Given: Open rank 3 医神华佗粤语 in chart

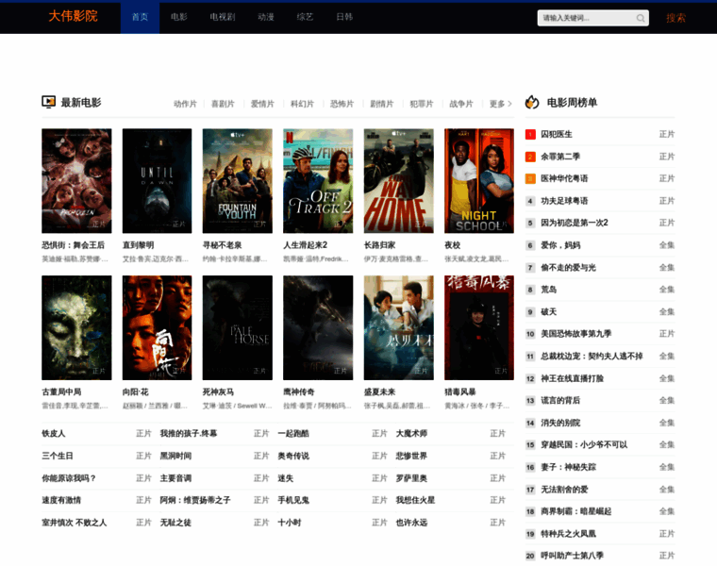Looking at the screenshot, I should [x=564, y=178].
